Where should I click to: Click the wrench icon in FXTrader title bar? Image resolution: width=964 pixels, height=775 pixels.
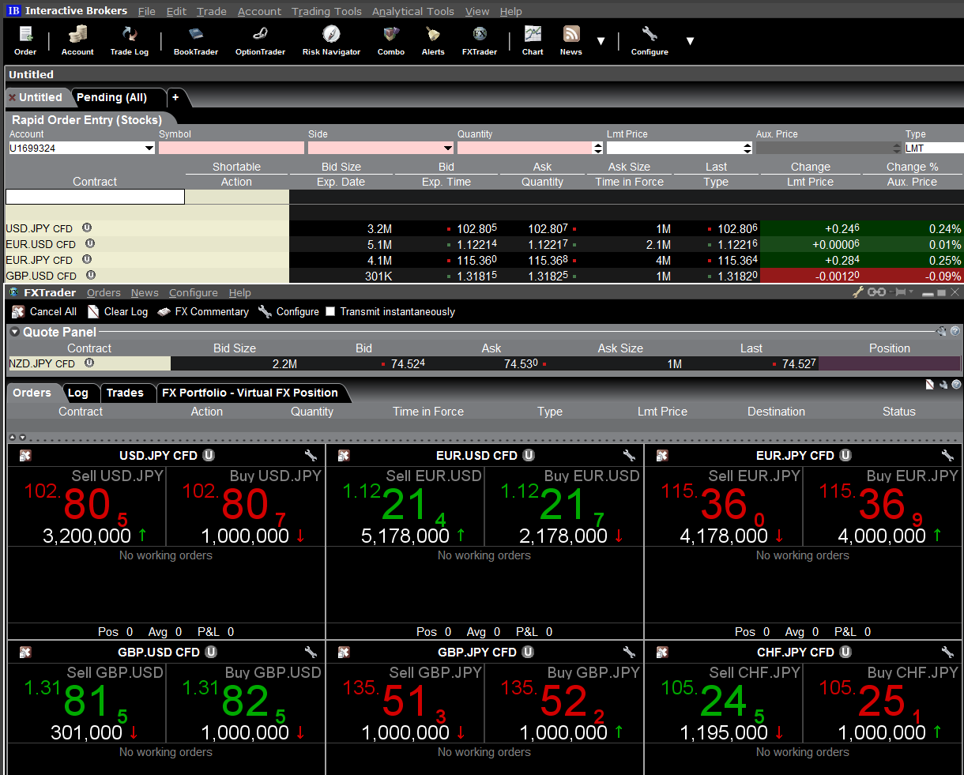pos(858,292)
